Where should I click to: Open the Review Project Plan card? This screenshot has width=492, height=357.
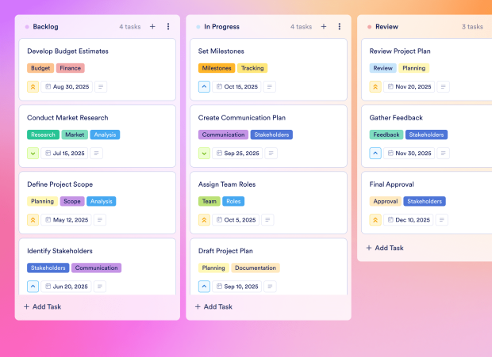pyautogui.click(x=427, y=70)
